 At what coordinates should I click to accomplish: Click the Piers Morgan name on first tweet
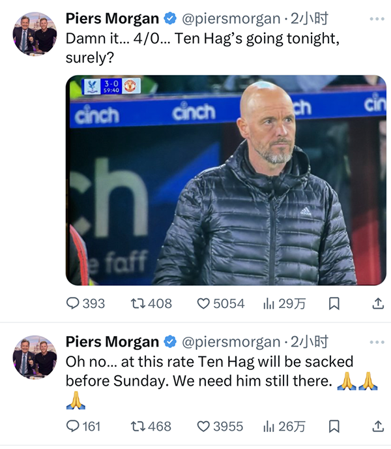point(112,19)
